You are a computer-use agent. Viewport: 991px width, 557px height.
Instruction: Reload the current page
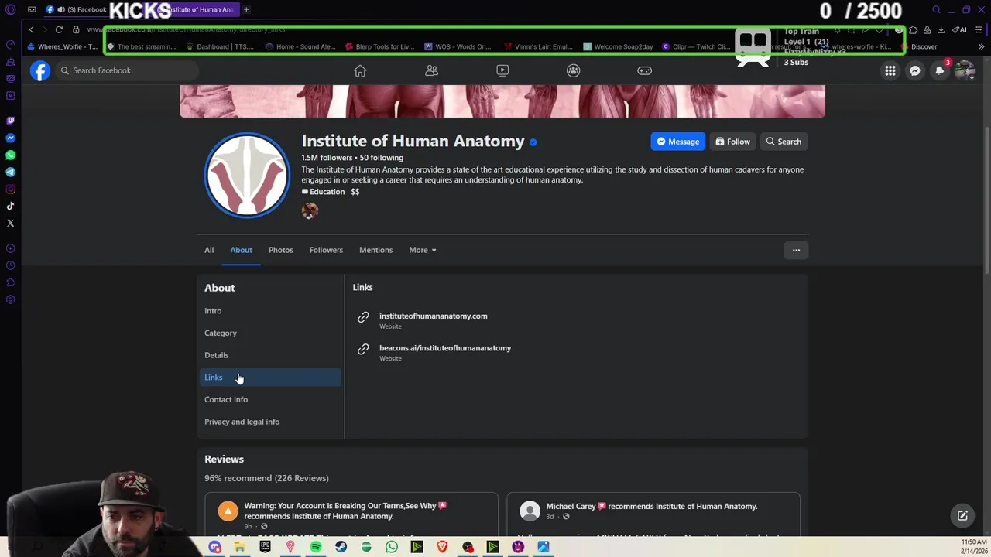(x=59, y=29)
